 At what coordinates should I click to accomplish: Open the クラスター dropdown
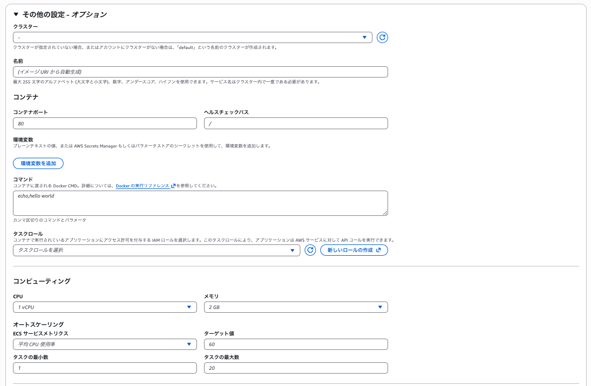tap(192, 38)
